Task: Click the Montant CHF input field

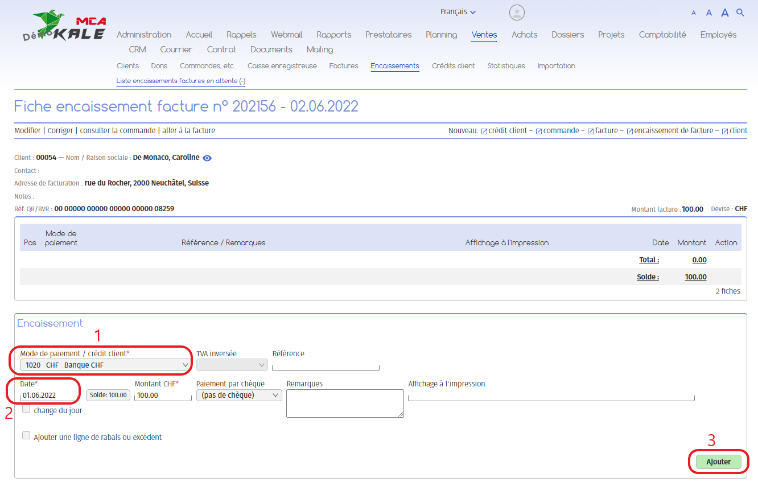Action: tap(163, 395)
